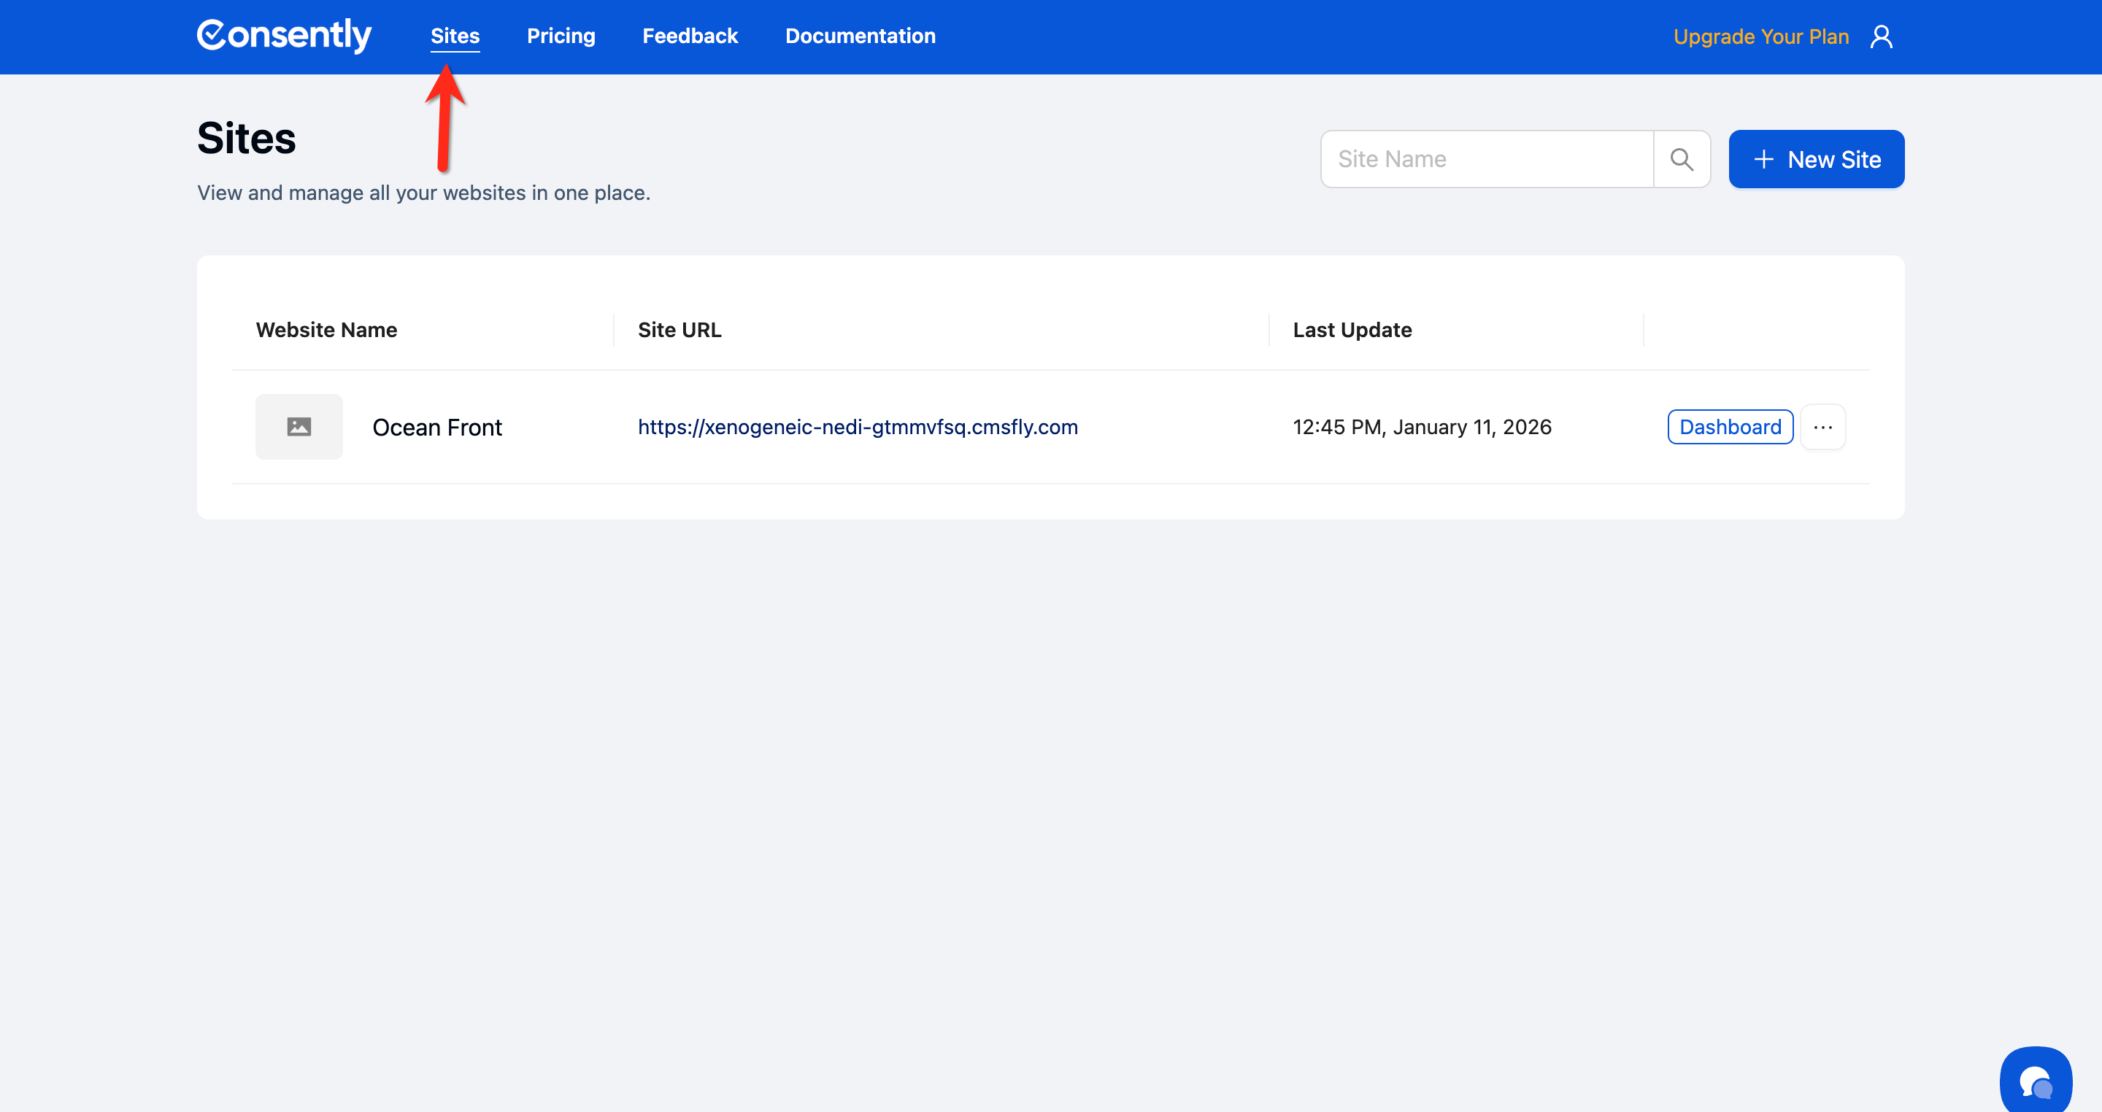
Task: Go to the Sites nav tab
Action: tap(455, 36)
